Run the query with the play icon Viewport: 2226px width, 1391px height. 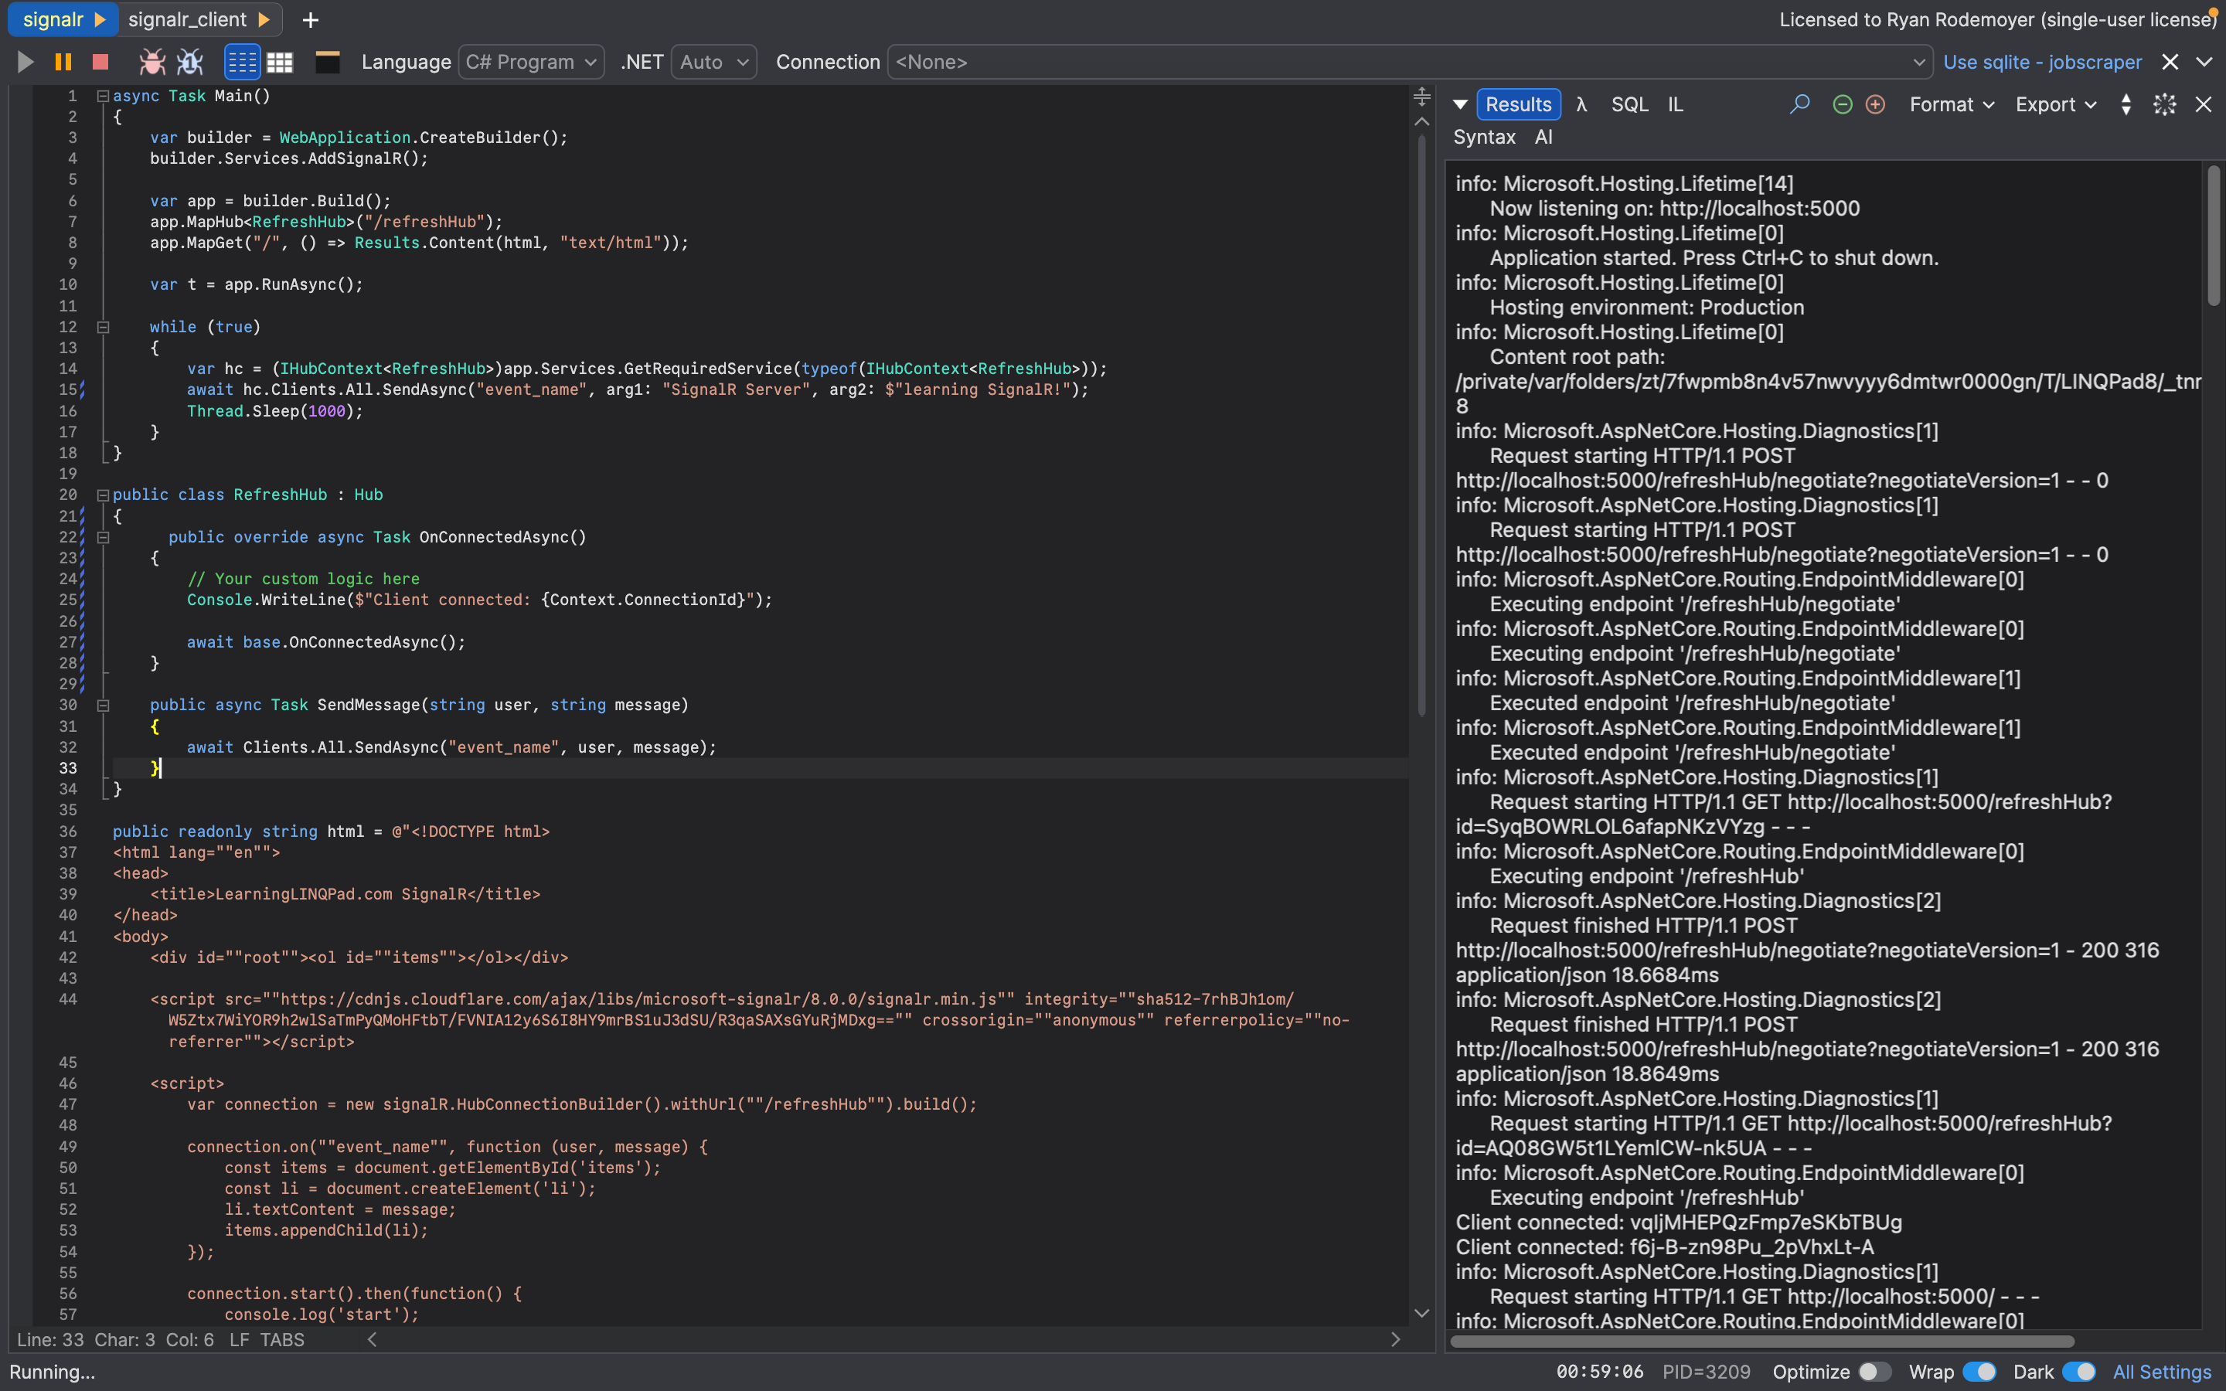click(25, 62)
